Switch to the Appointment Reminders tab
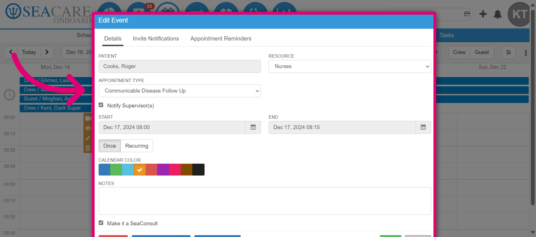 (x=221, y=39)
